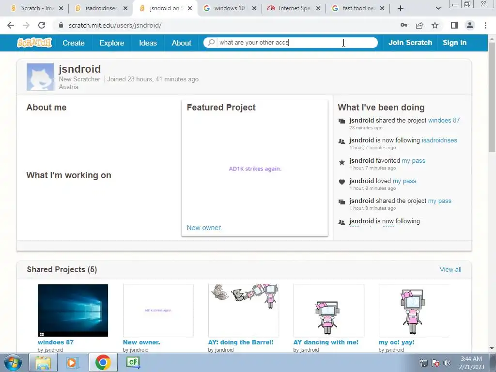Click the volume speaker tray icon
The width and height of the screenshot is (496, 372).
[x=447, y=363]
